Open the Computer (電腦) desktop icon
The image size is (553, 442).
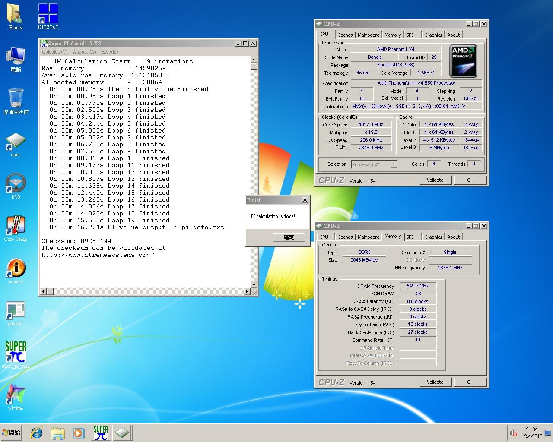coord(16,60)
